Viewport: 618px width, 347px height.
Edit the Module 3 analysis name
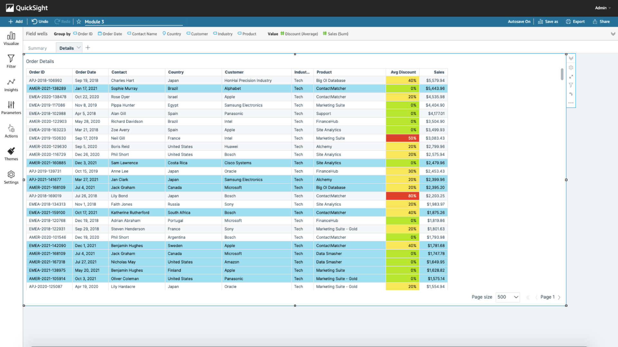click(x=133, y=22)
